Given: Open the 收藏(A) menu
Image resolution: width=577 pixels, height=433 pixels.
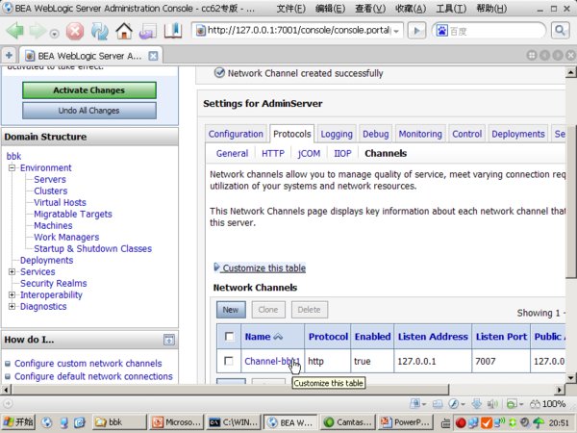Looking at the screenshot, I should pyautogui.click(x=411, y=9).
